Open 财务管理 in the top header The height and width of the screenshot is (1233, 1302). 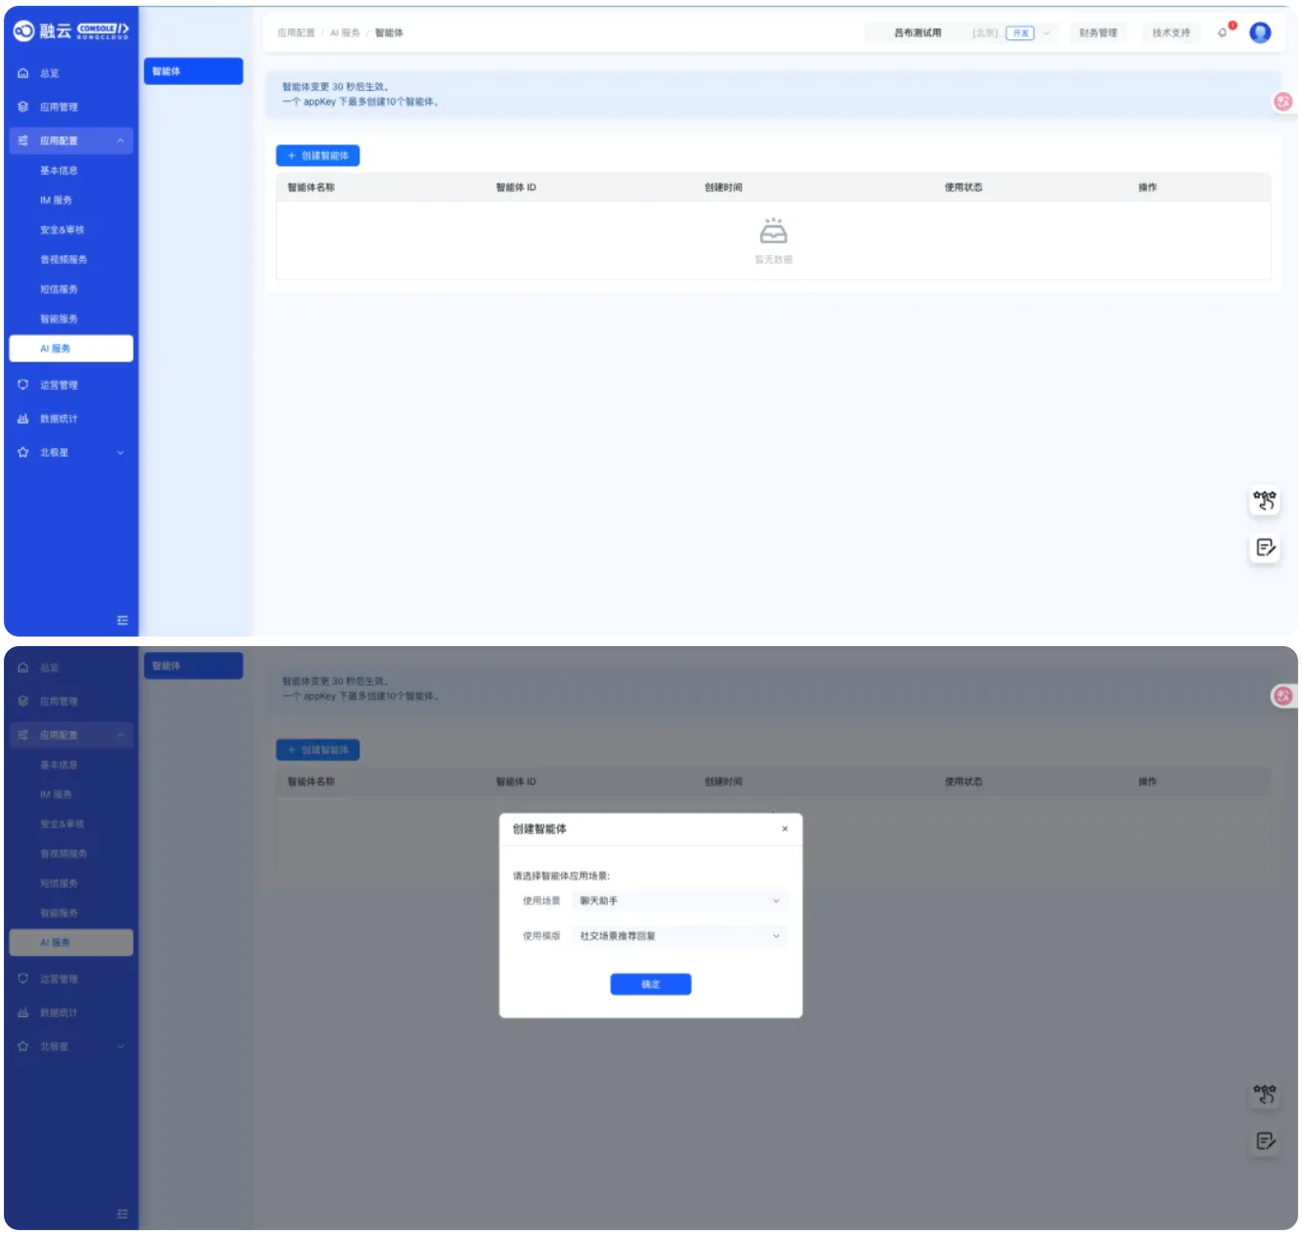click(x=1098, y=32)
